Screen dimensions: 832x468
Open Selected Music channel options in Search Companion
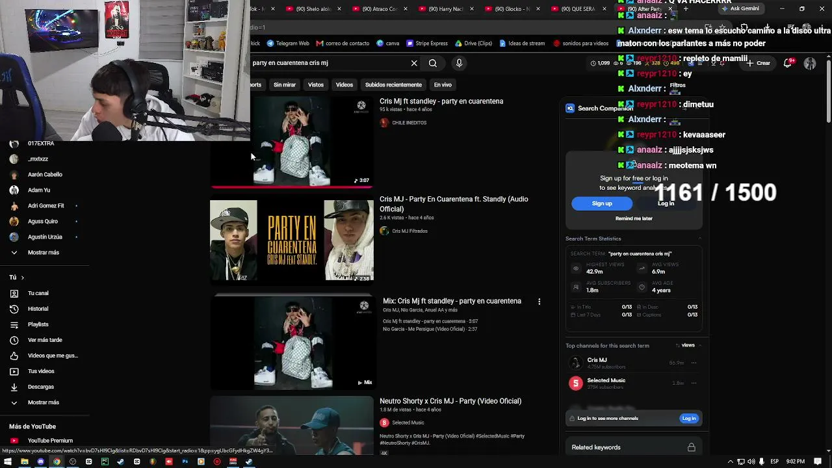point(694,383)
